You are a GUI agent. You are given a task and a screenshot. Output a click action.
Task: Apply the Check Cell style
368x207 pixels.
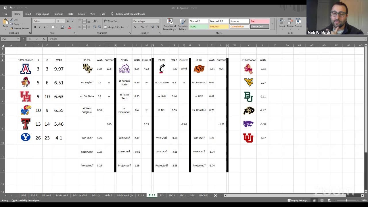click(260, 26)
